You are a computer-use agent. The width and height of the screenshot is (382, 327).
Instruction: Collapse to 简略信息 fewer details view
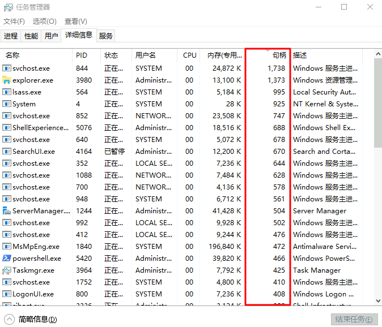31,319
